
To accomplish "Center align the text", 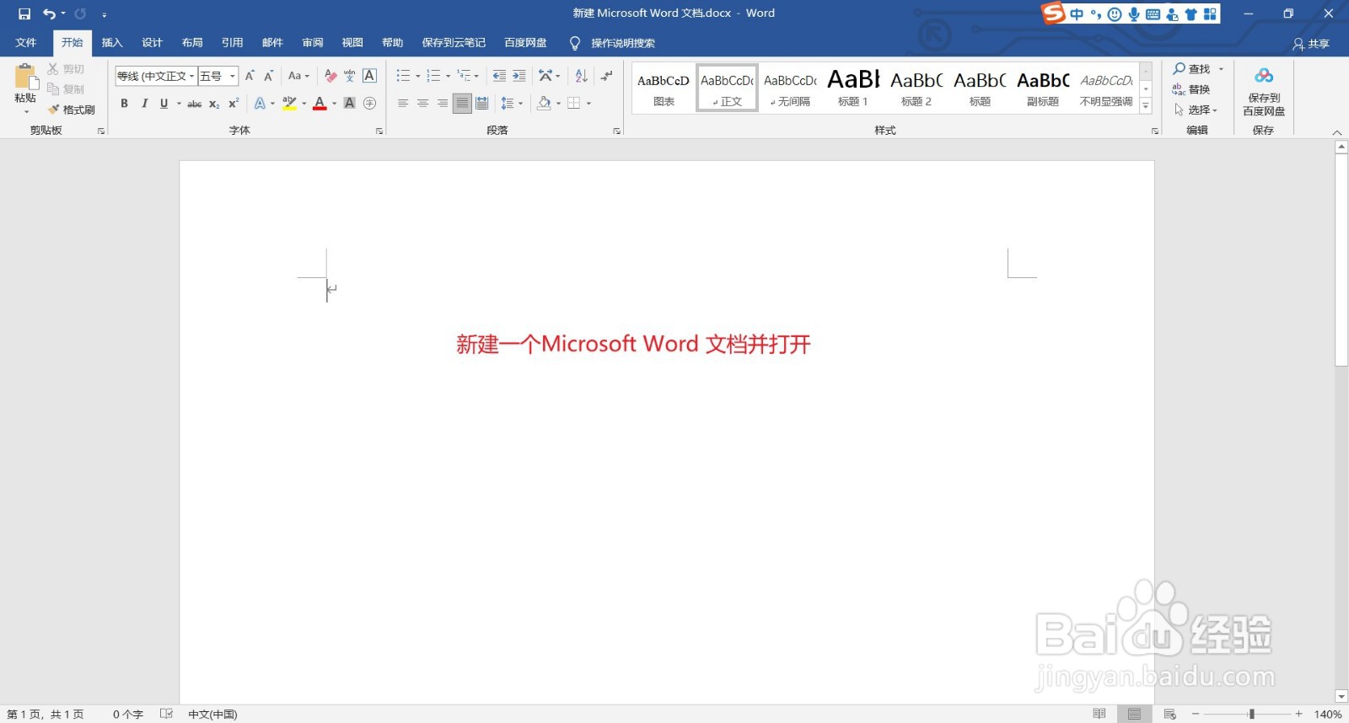I will pyautogui.click(x=422, y=104).
